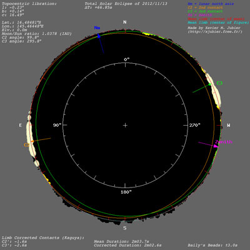Image resolution: width=250 pixels, height=250 pixels.
Task: Click the '180°' angle label
Action: pyautogui.click(x=126, y=192)
